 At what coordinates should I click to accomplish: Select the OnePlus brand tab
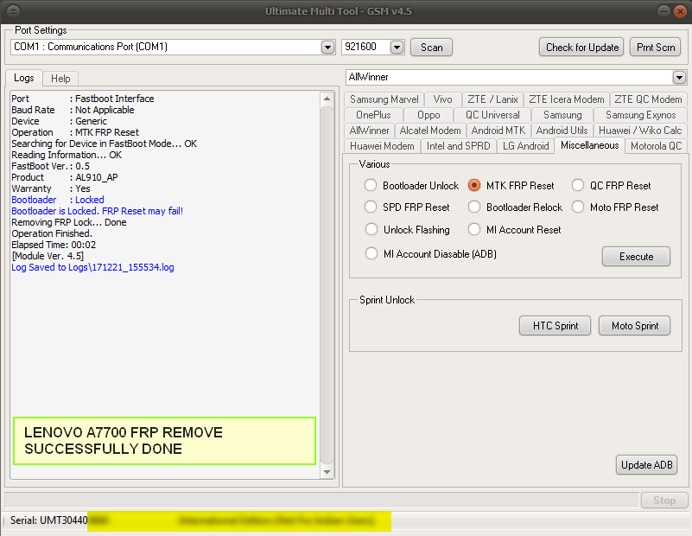372,114
